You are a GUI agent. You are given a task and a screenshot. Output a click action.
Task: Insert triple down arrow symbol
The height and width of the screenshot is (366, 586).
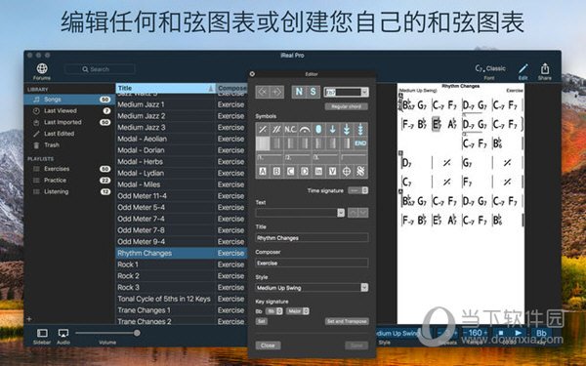(x=360, y=129)
